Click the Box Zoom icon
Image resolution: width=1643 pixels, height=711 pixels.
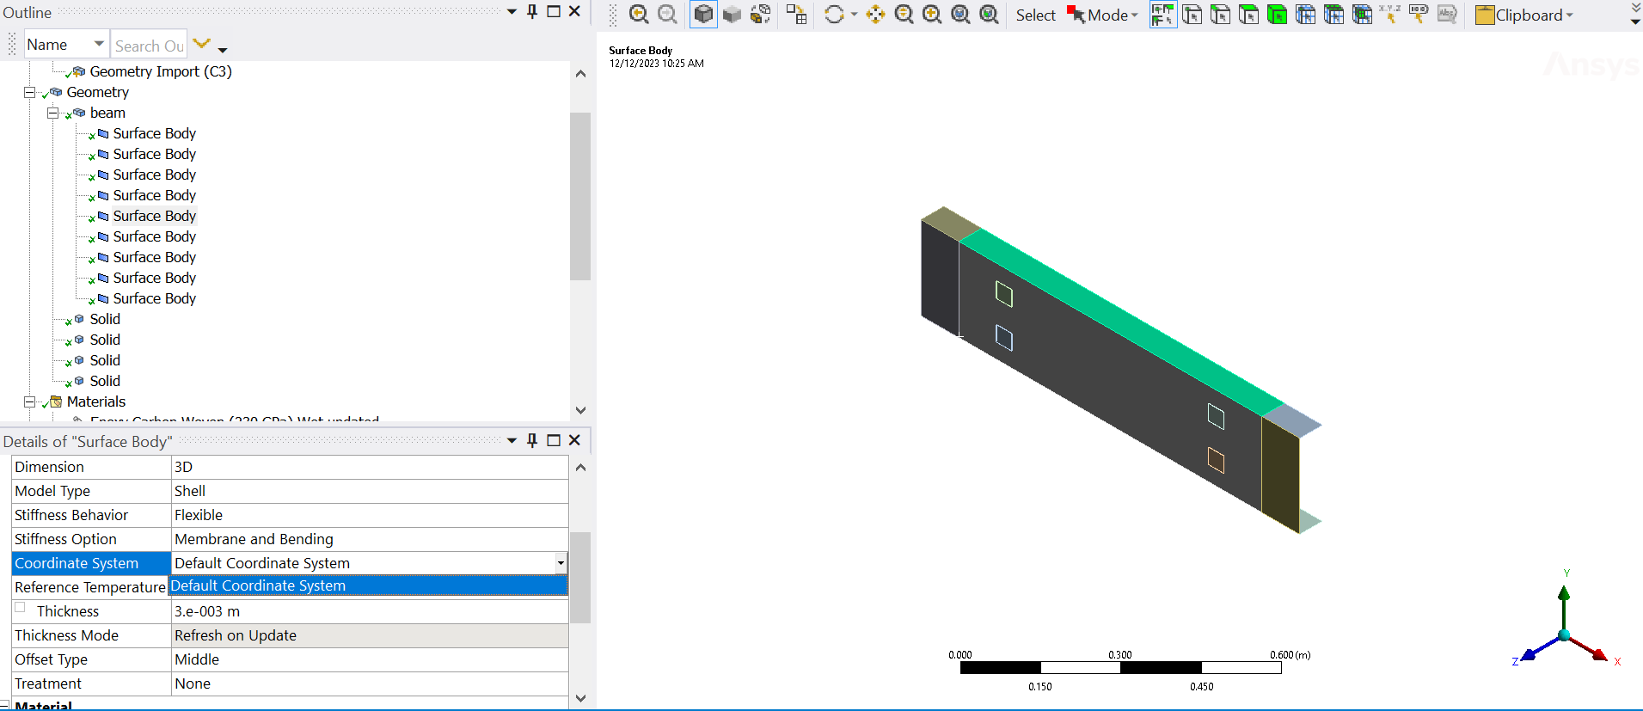932,15
